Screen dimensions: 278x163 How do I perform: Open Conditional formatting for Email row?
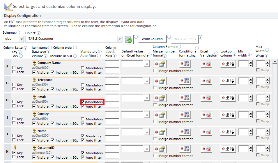point(185,98)
